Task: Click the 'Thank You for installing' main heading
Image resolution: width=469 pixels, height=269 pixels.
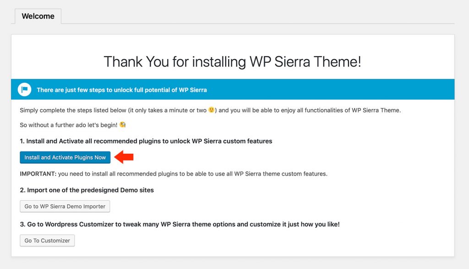Action: (x=232, y=62)
